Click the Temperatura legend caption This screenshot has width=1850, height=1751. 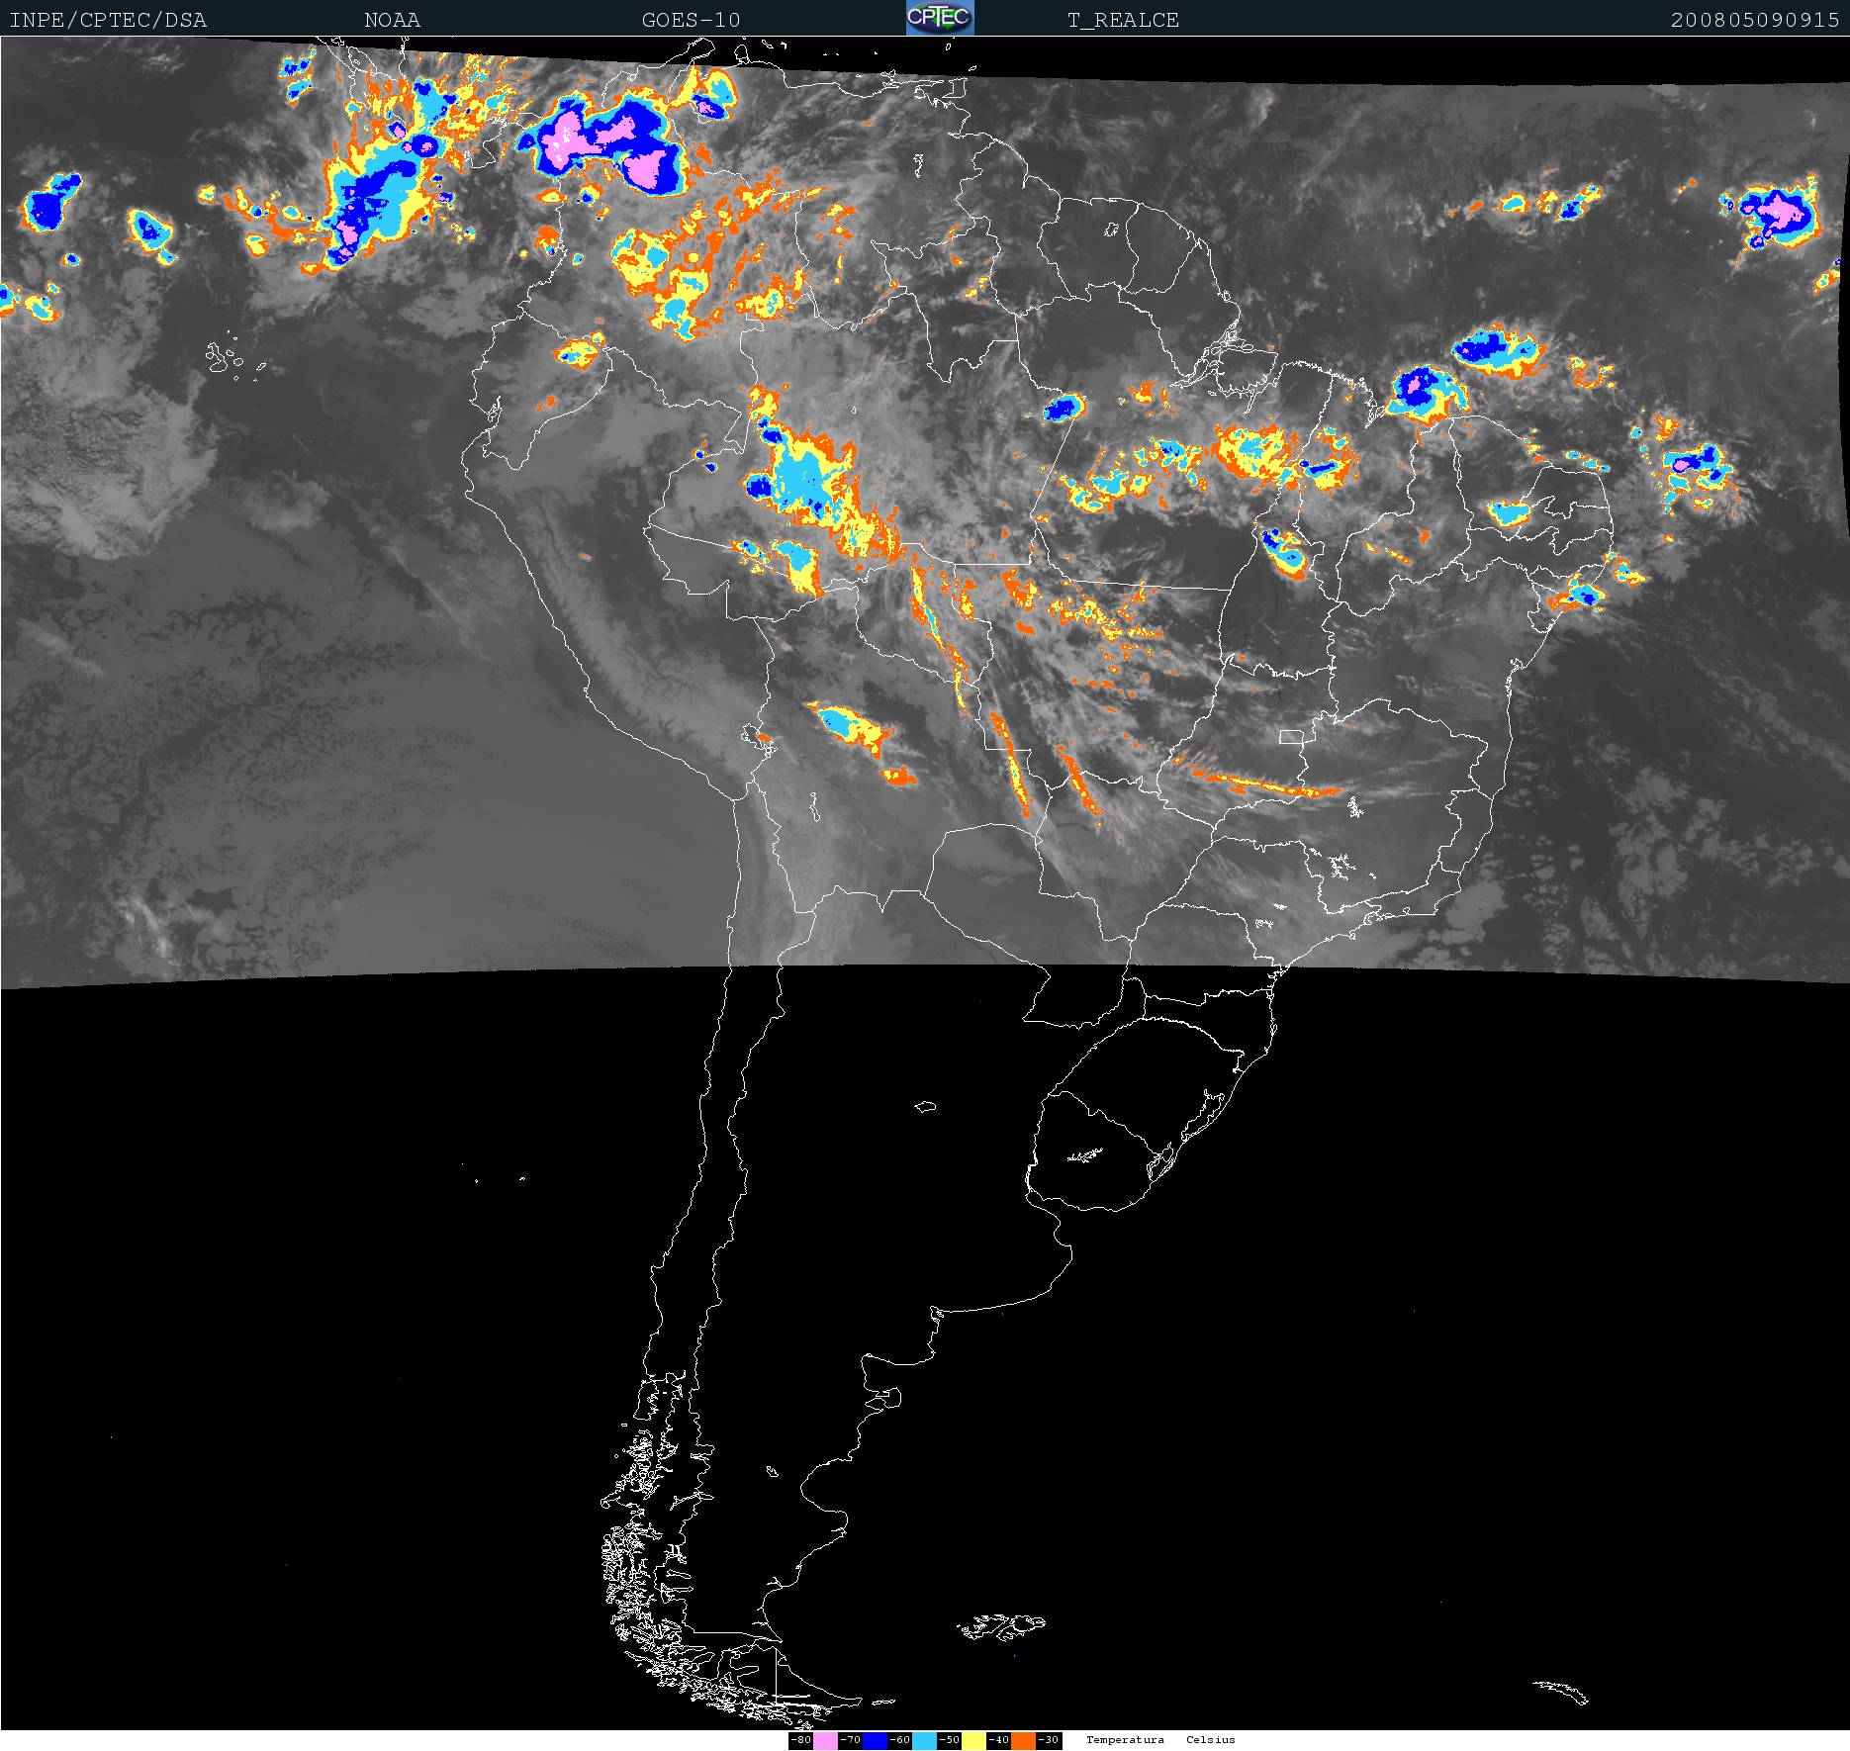(1125, 1740)
